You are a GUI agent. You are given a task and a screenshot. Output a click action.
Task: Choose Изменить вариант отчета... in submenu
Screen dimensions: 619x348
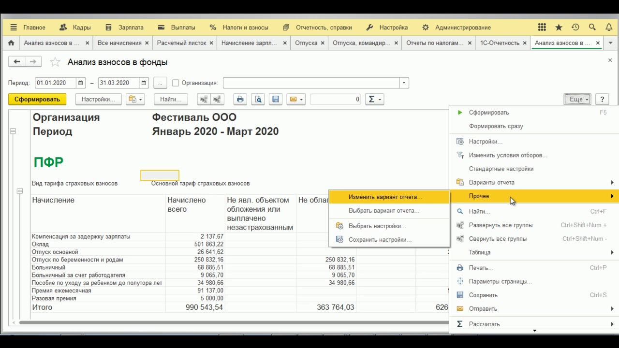[x=389, y=197]
